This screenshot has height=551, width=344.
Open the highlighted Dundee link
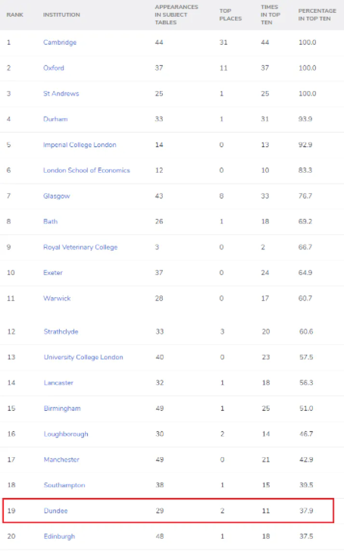click(55, 511)
